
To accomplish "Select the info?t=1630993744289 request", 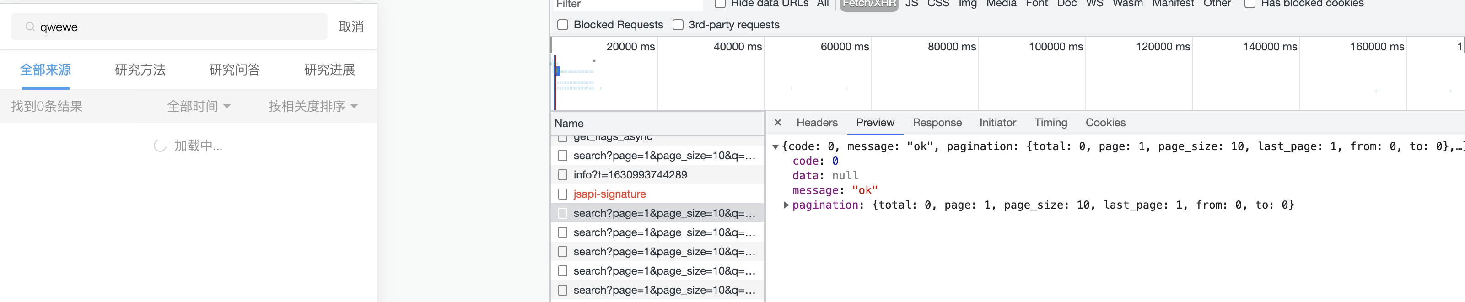I will click(x=630, y=175).
